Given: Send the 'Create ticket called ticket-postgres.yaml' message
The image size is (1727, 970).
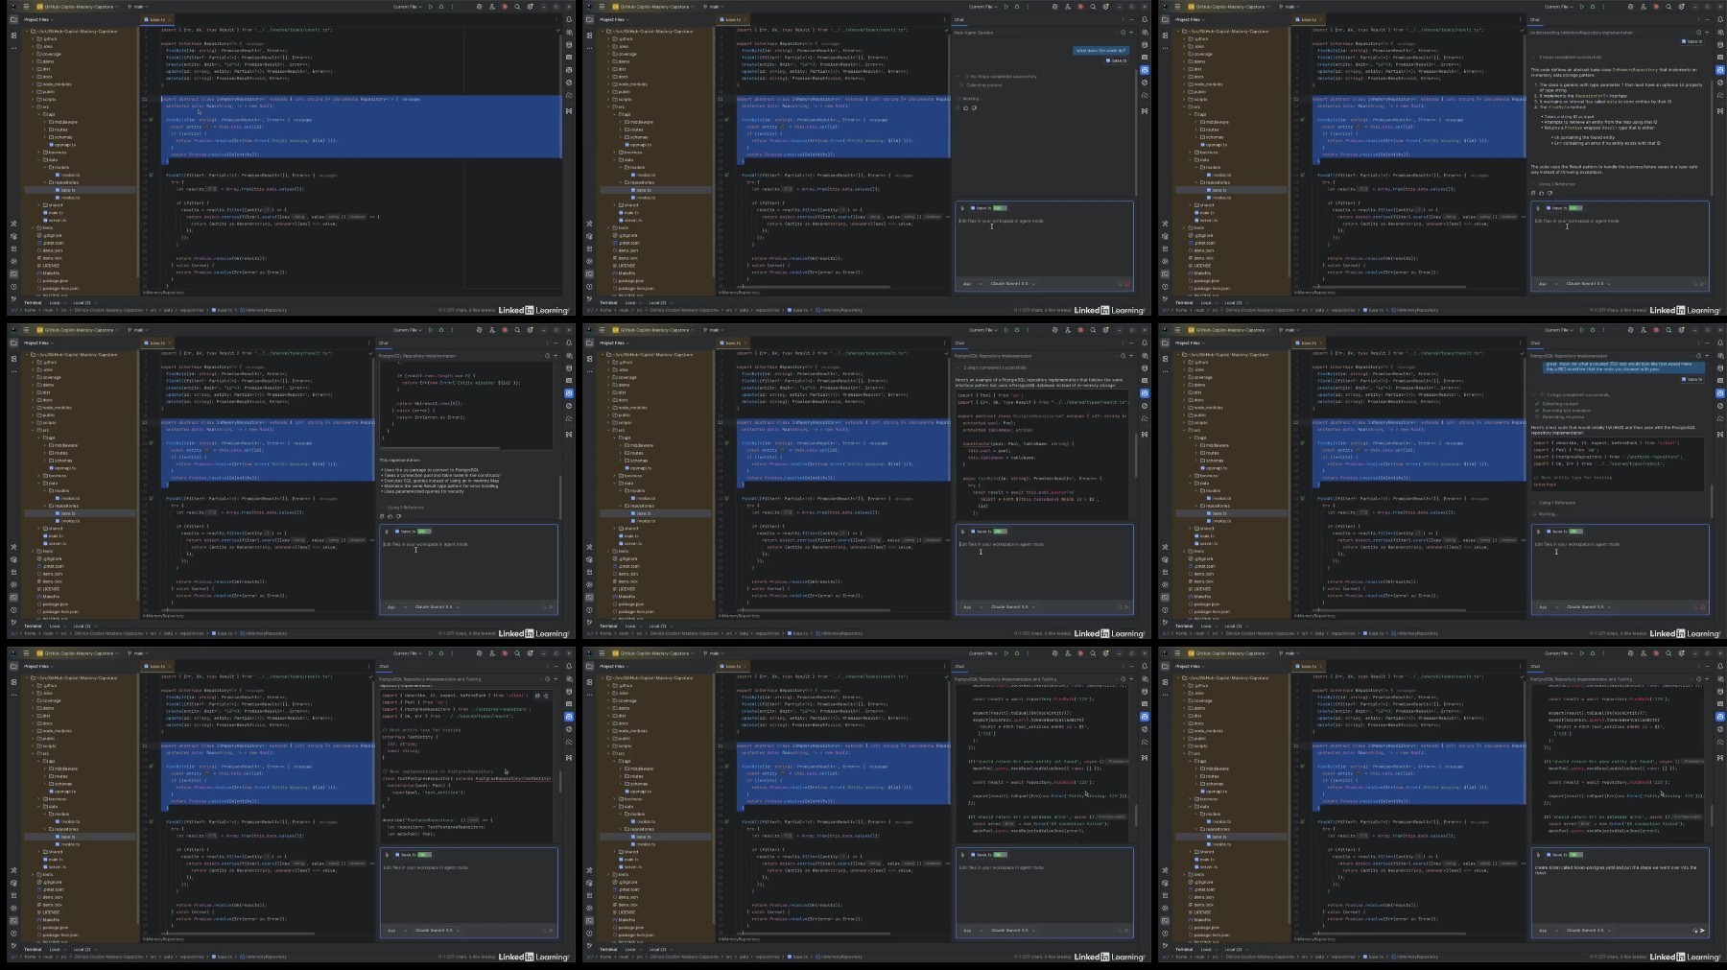Looking at the screenshot, I should [1703, 930].
